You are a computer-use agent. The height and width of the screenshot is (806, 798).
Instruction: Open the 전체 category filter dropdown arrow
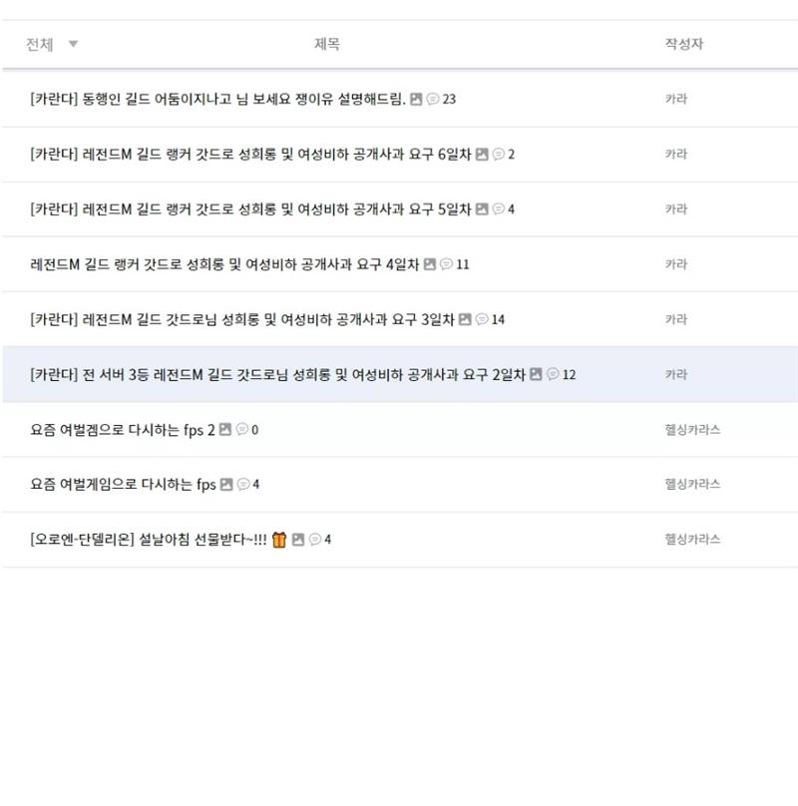tap(74, 44)
